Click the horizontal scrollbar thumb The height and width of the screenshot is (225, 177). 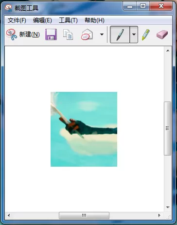pyautogui.click(x=84, y=215)
